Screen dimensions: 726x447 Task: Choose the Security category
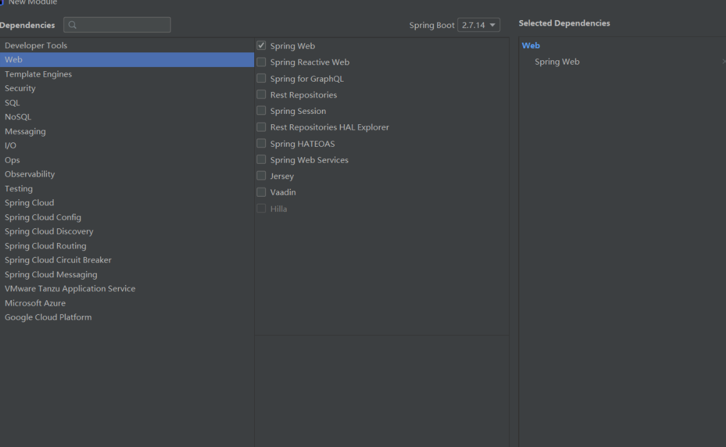coord(20,88)
